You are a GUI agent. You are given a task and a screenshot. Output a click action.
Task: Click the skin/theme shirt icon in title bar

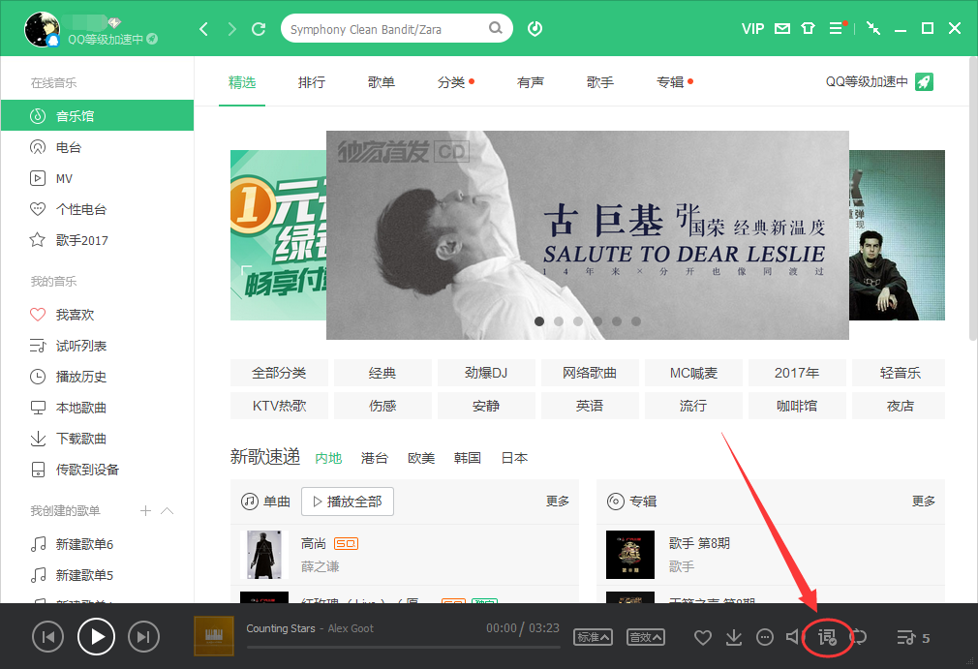(x=809, y=29)
